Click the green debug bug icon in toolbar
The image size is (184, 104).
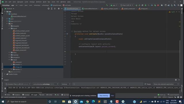145,5
